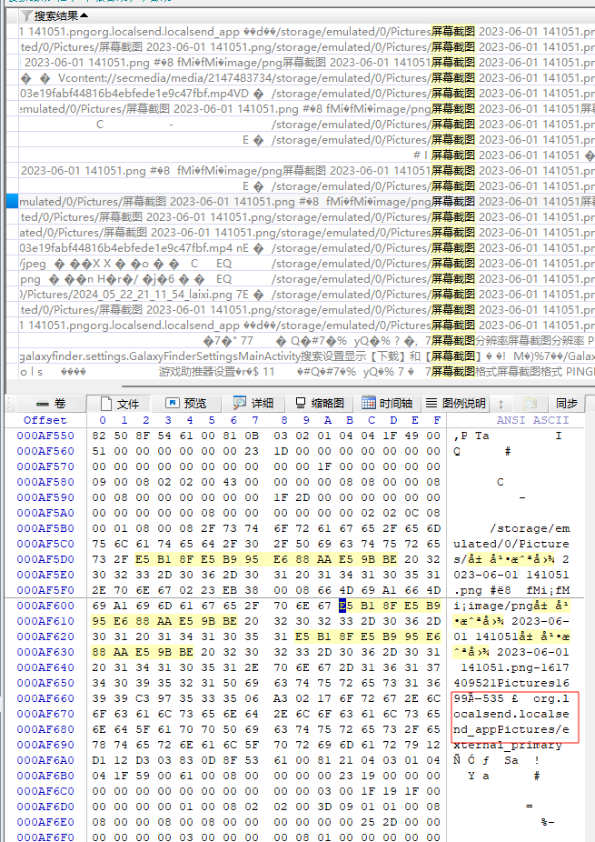Click ASCII text 'ulated/0/Picture' in the hex view
Image resolution: width=595 pixels, height=842 pixels.
coord(511,544)
